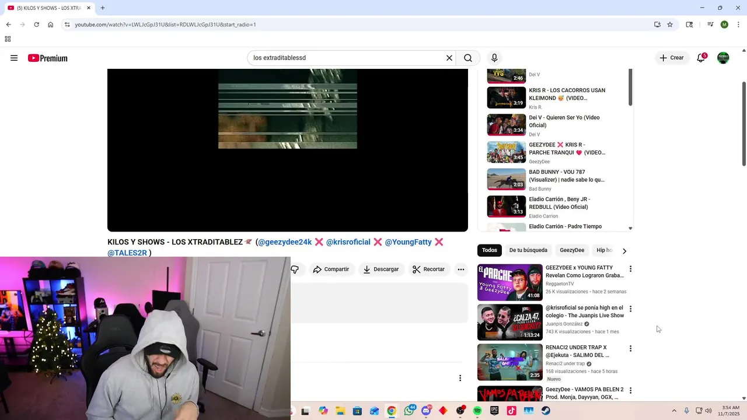The image size is (747, 420).
Task: Open the YouTube account avatar menu
Action: pos(723,58)
